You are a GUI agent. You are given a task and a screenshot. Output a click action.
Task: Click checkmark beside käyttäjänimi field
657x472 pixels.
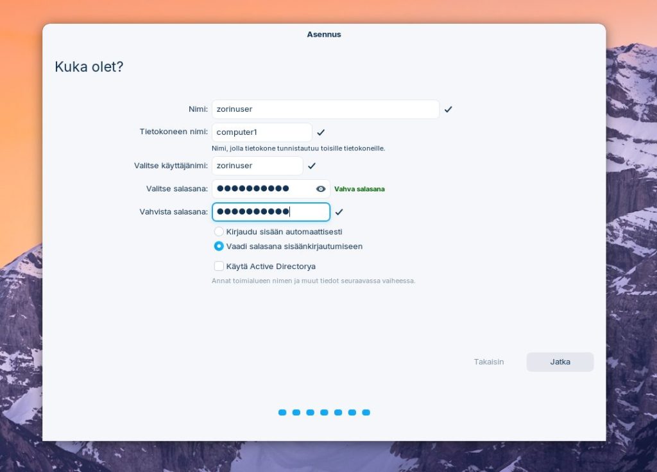click(x=312, y=166)
